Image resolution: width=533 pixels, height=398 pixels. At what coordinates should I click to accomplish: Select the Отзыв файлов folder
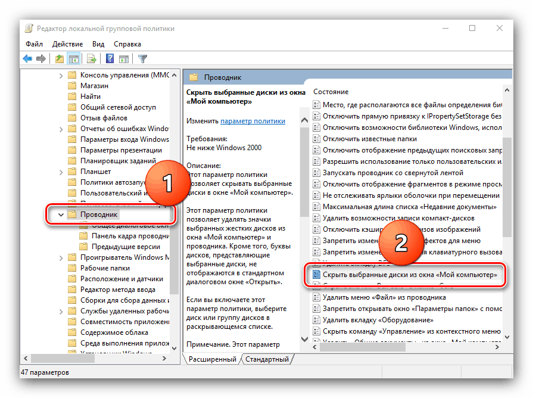(x=104, y=118)
